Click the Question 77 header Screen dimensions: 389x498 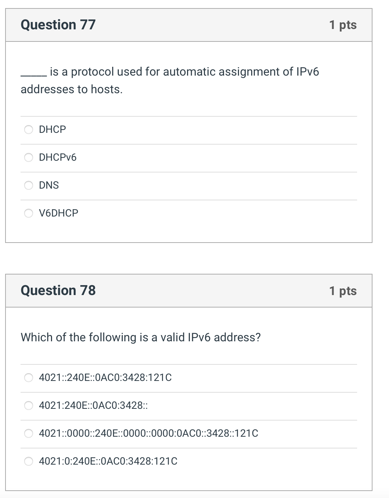click(x=59, y=25)
